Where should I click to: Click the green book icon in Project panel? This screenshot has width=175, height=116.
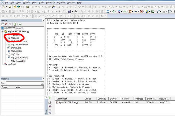pos(20,24)
